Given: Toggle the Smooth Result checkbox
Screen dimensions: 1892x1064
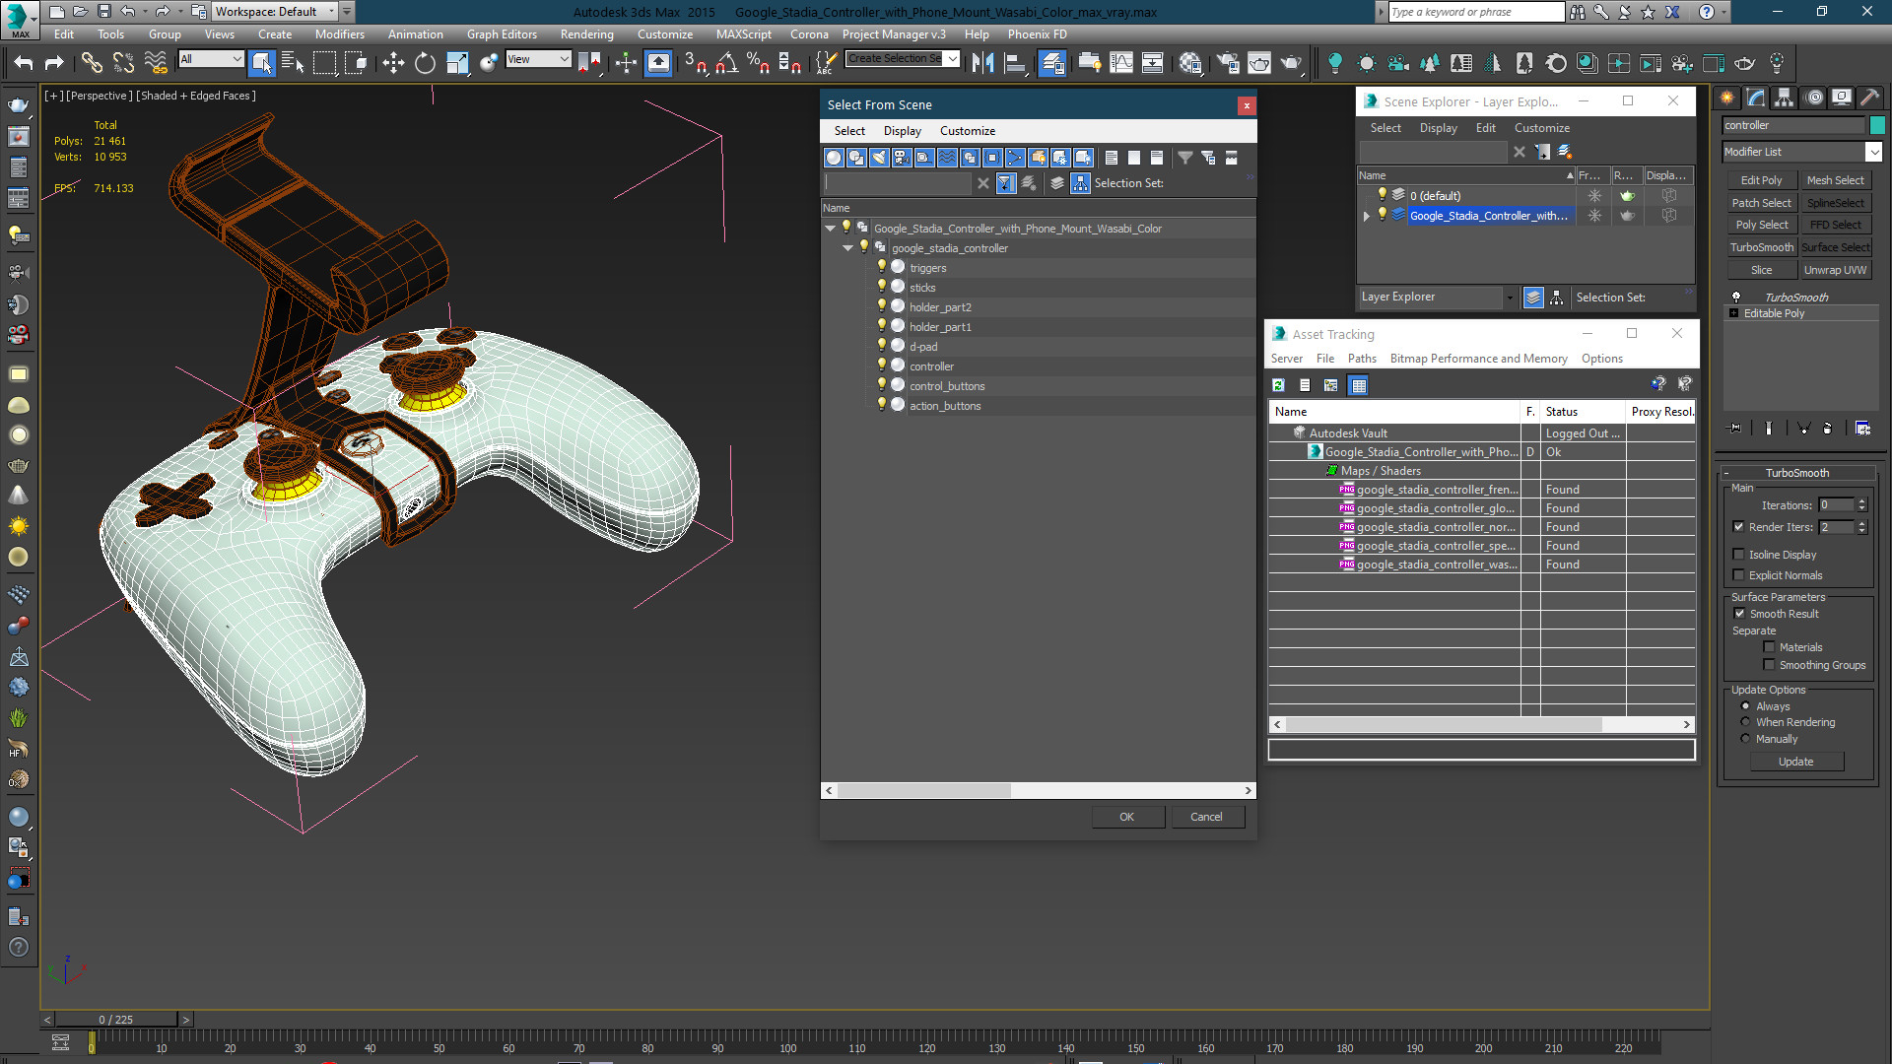Looking at the screenshot, I should pyautogui.click(x=1739, y=614).
